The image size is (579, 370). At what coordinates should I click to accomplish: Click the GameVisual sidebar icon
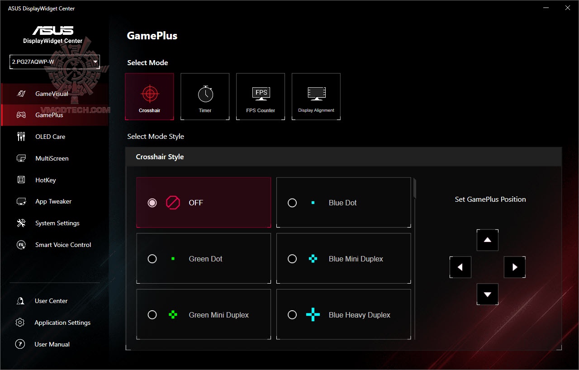coord(21,94)
